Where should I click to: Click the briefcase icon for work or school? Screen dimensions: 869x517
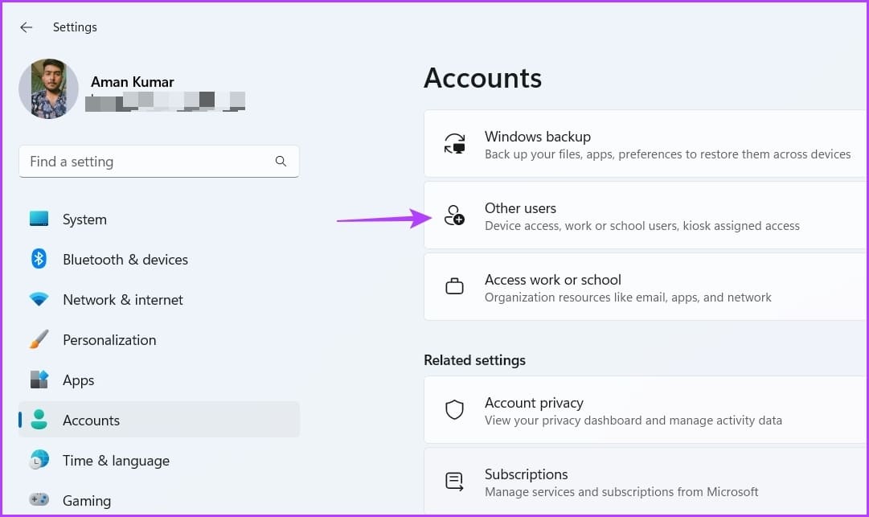coord(454,286)
